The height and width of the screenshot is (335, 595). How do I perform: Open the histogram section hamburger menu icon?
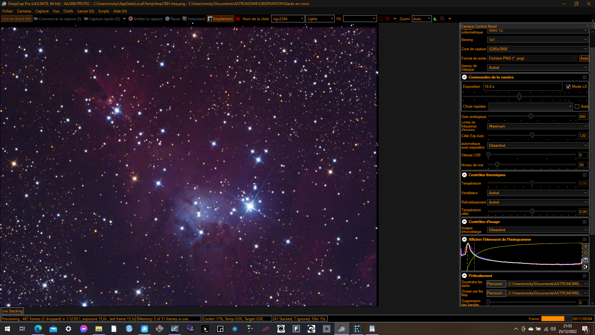584,239
